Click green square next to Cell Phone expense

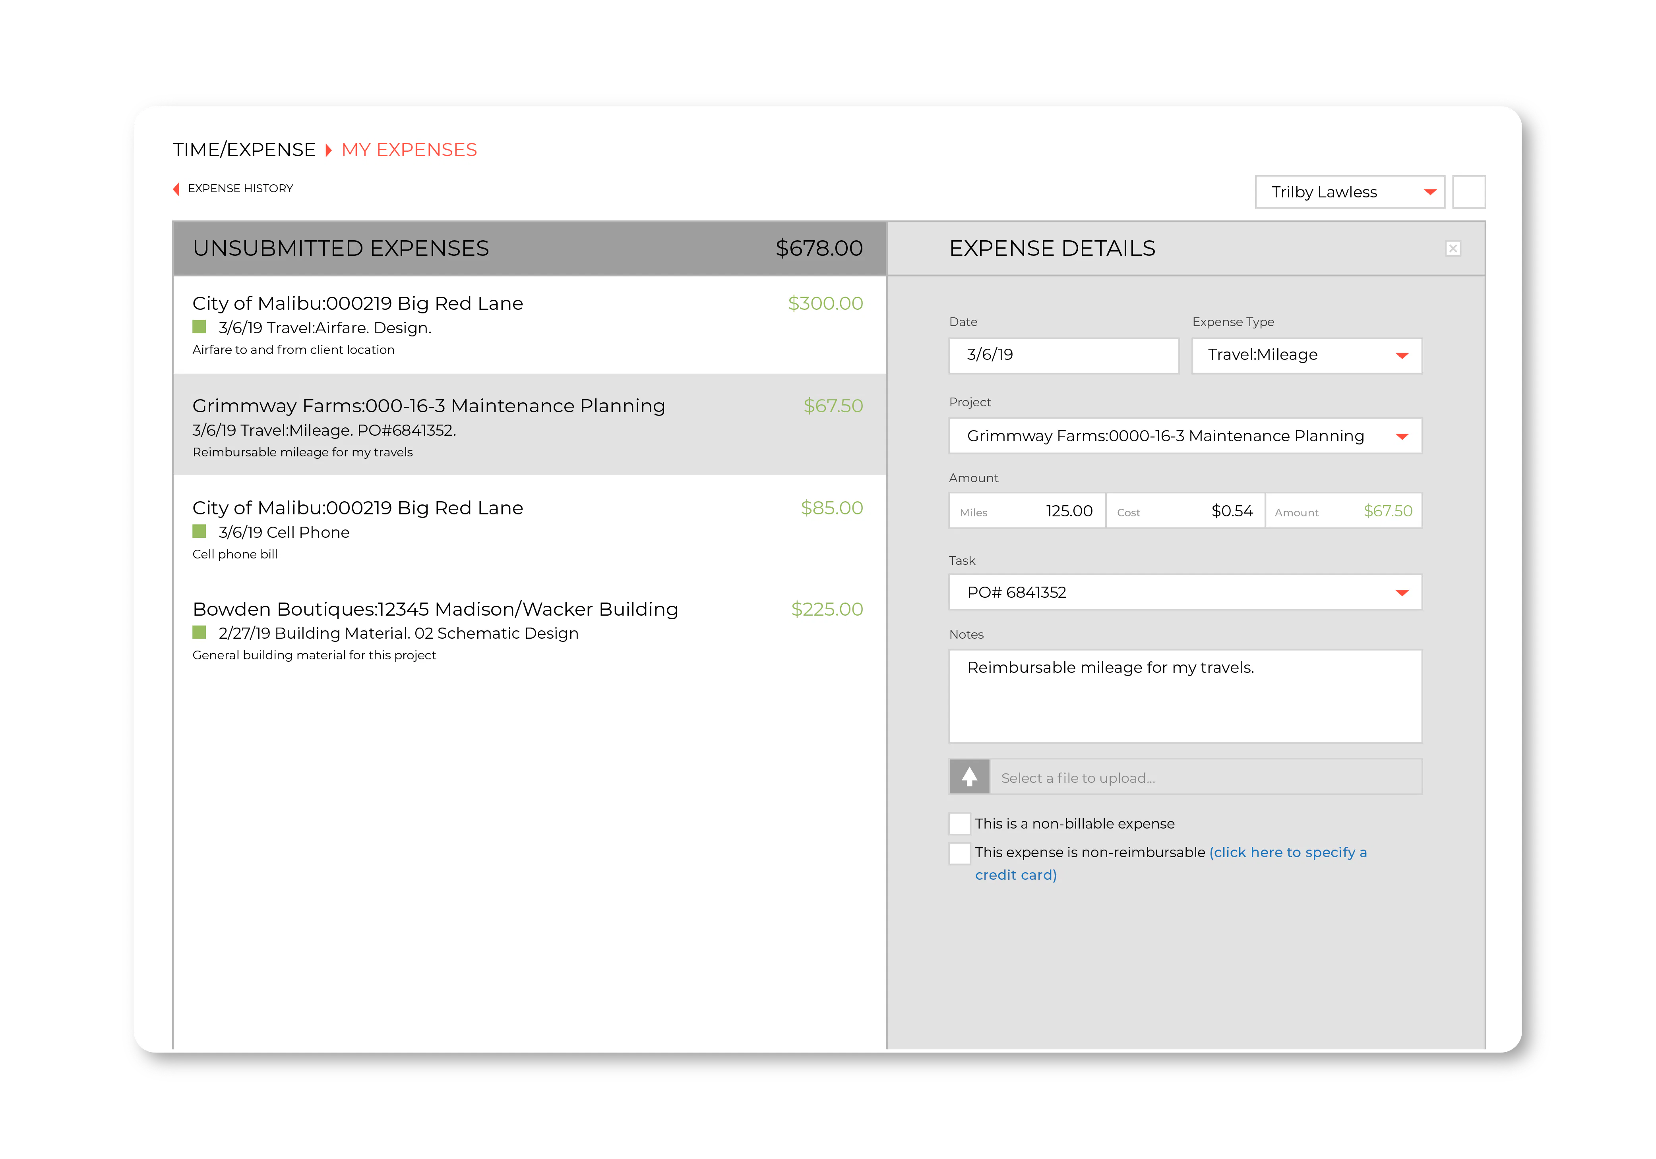pyautogui.click(x=200, y=532)
